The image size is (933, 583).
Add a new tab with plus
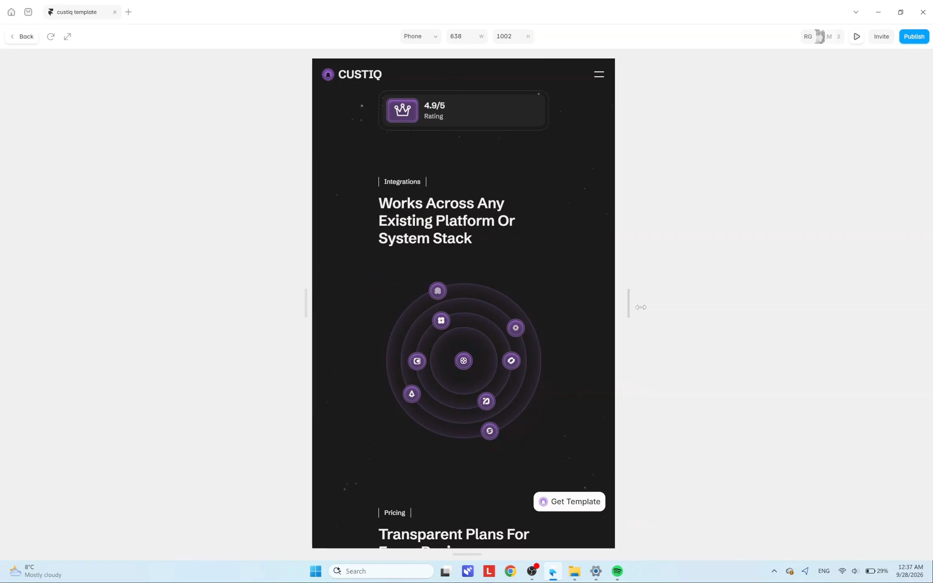(128, 12)
